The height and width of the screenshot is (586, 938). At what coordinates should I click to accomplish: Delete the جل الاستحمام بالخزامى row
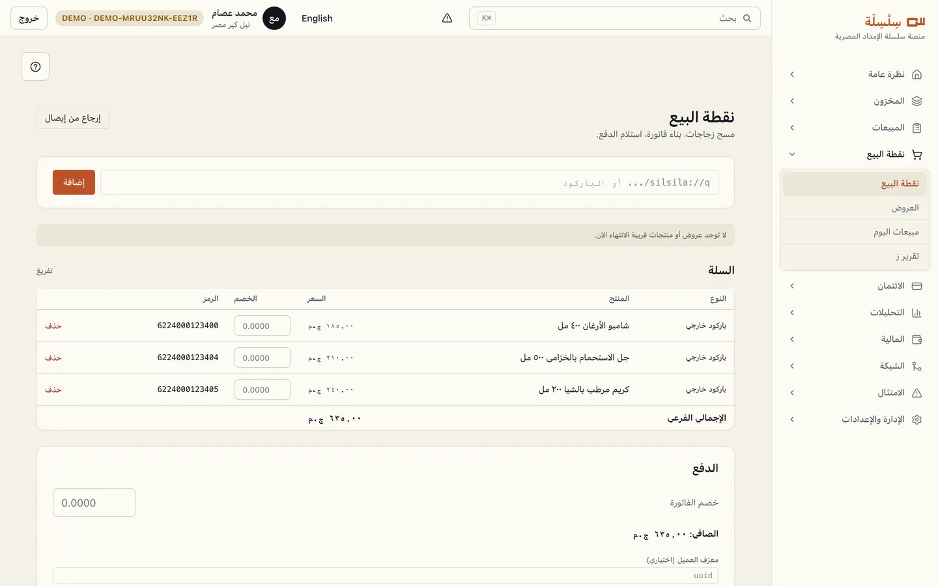tap(53, 357)
